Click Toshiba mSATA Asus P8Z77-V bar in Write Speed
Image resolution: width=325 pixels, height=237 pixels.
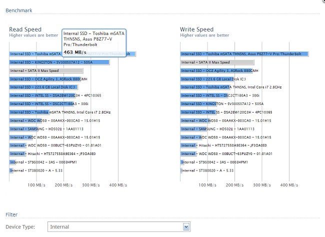pyautogui.click(x=244, y=54)
